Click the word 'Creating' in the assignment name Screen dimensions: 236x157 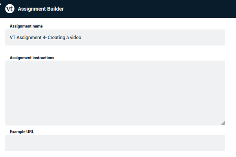(56, 38)
